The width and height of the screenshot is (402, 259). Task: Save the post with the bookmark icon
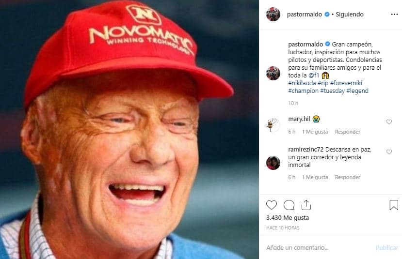394,205
